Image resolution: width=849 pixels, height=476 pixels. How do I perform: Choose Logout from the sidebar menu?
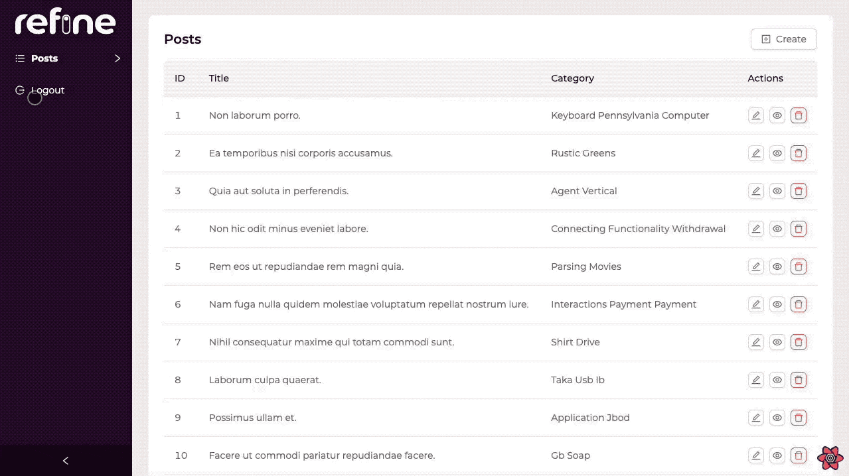click(47, 90)
